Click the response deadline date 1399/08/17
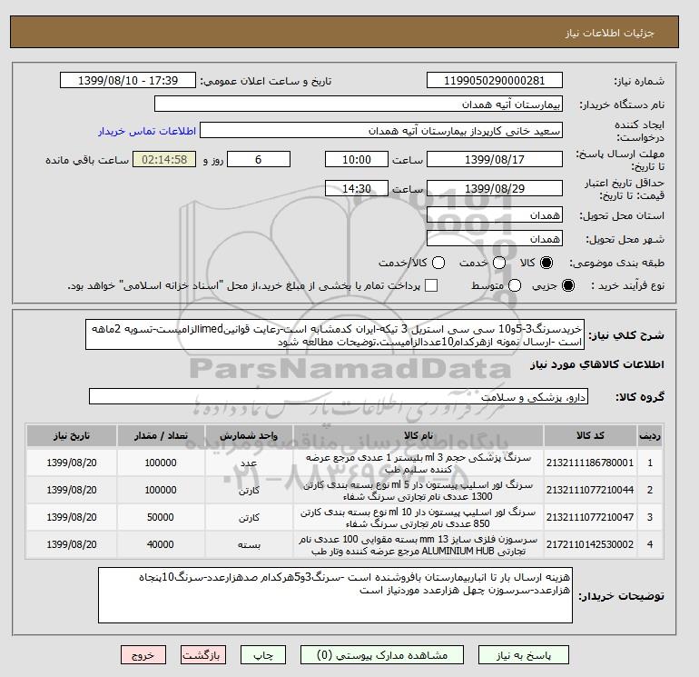 point(495,159)
